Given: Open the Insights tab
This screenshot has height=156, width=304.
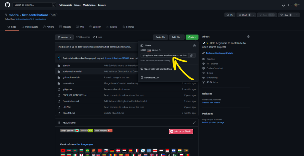Looking at the screenshot, I should 112,27.
